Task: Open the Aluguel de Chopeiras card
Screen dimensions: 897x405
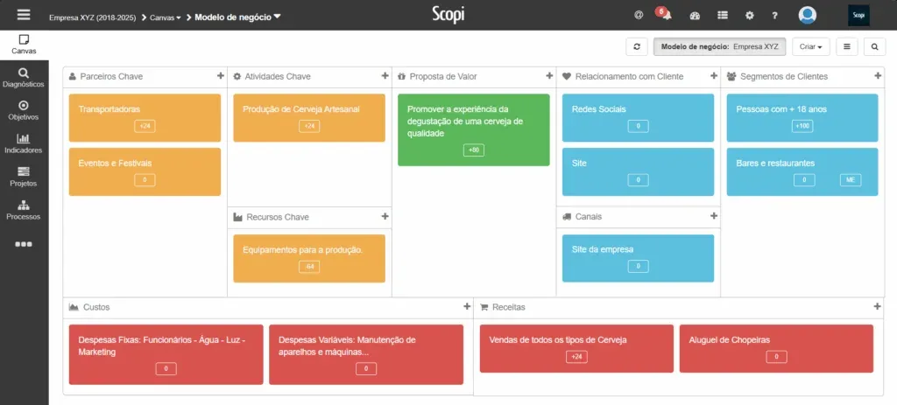Action: pos(776,348)
